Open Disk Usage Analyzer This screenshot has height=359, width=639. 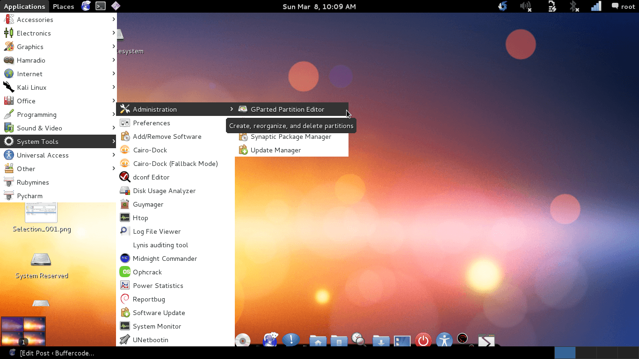click(x=175, y=191)
